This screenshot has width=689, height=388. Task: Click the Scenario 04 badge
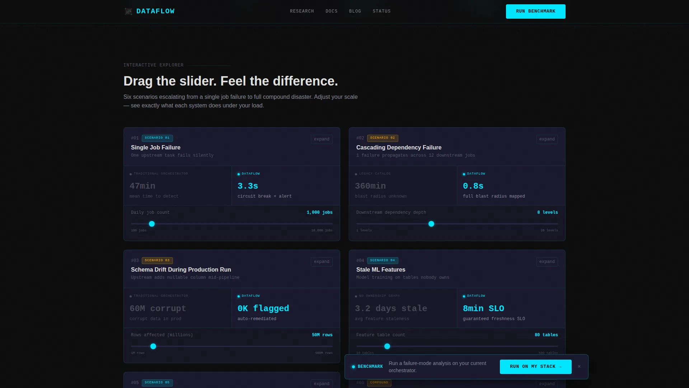[383, 260]
